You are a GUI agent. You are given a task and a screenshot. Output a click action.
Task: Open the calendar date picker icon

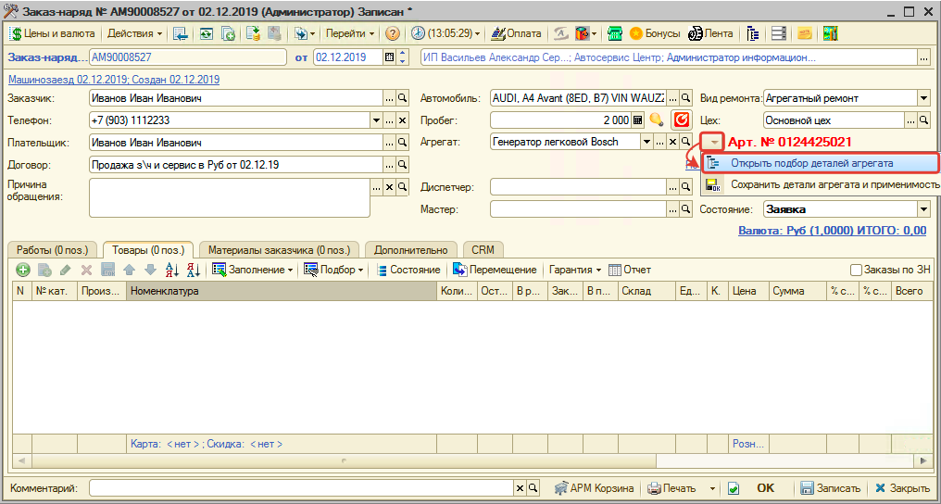pyautogui.click(x=389, y=57)
